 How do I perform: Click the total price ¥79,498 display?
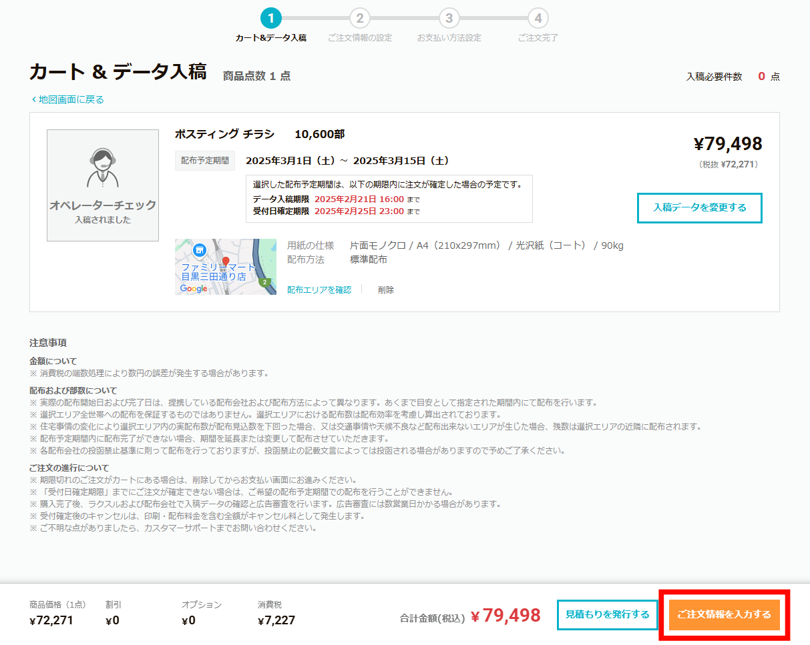tap(727, 143)
